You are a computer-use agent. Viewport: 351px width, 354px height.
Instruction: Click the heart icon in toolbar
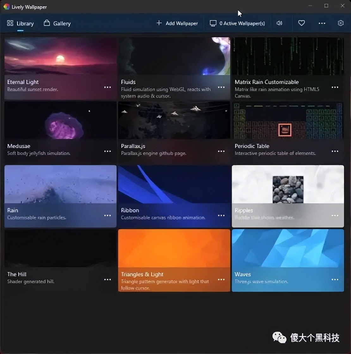tap(302, 23)
